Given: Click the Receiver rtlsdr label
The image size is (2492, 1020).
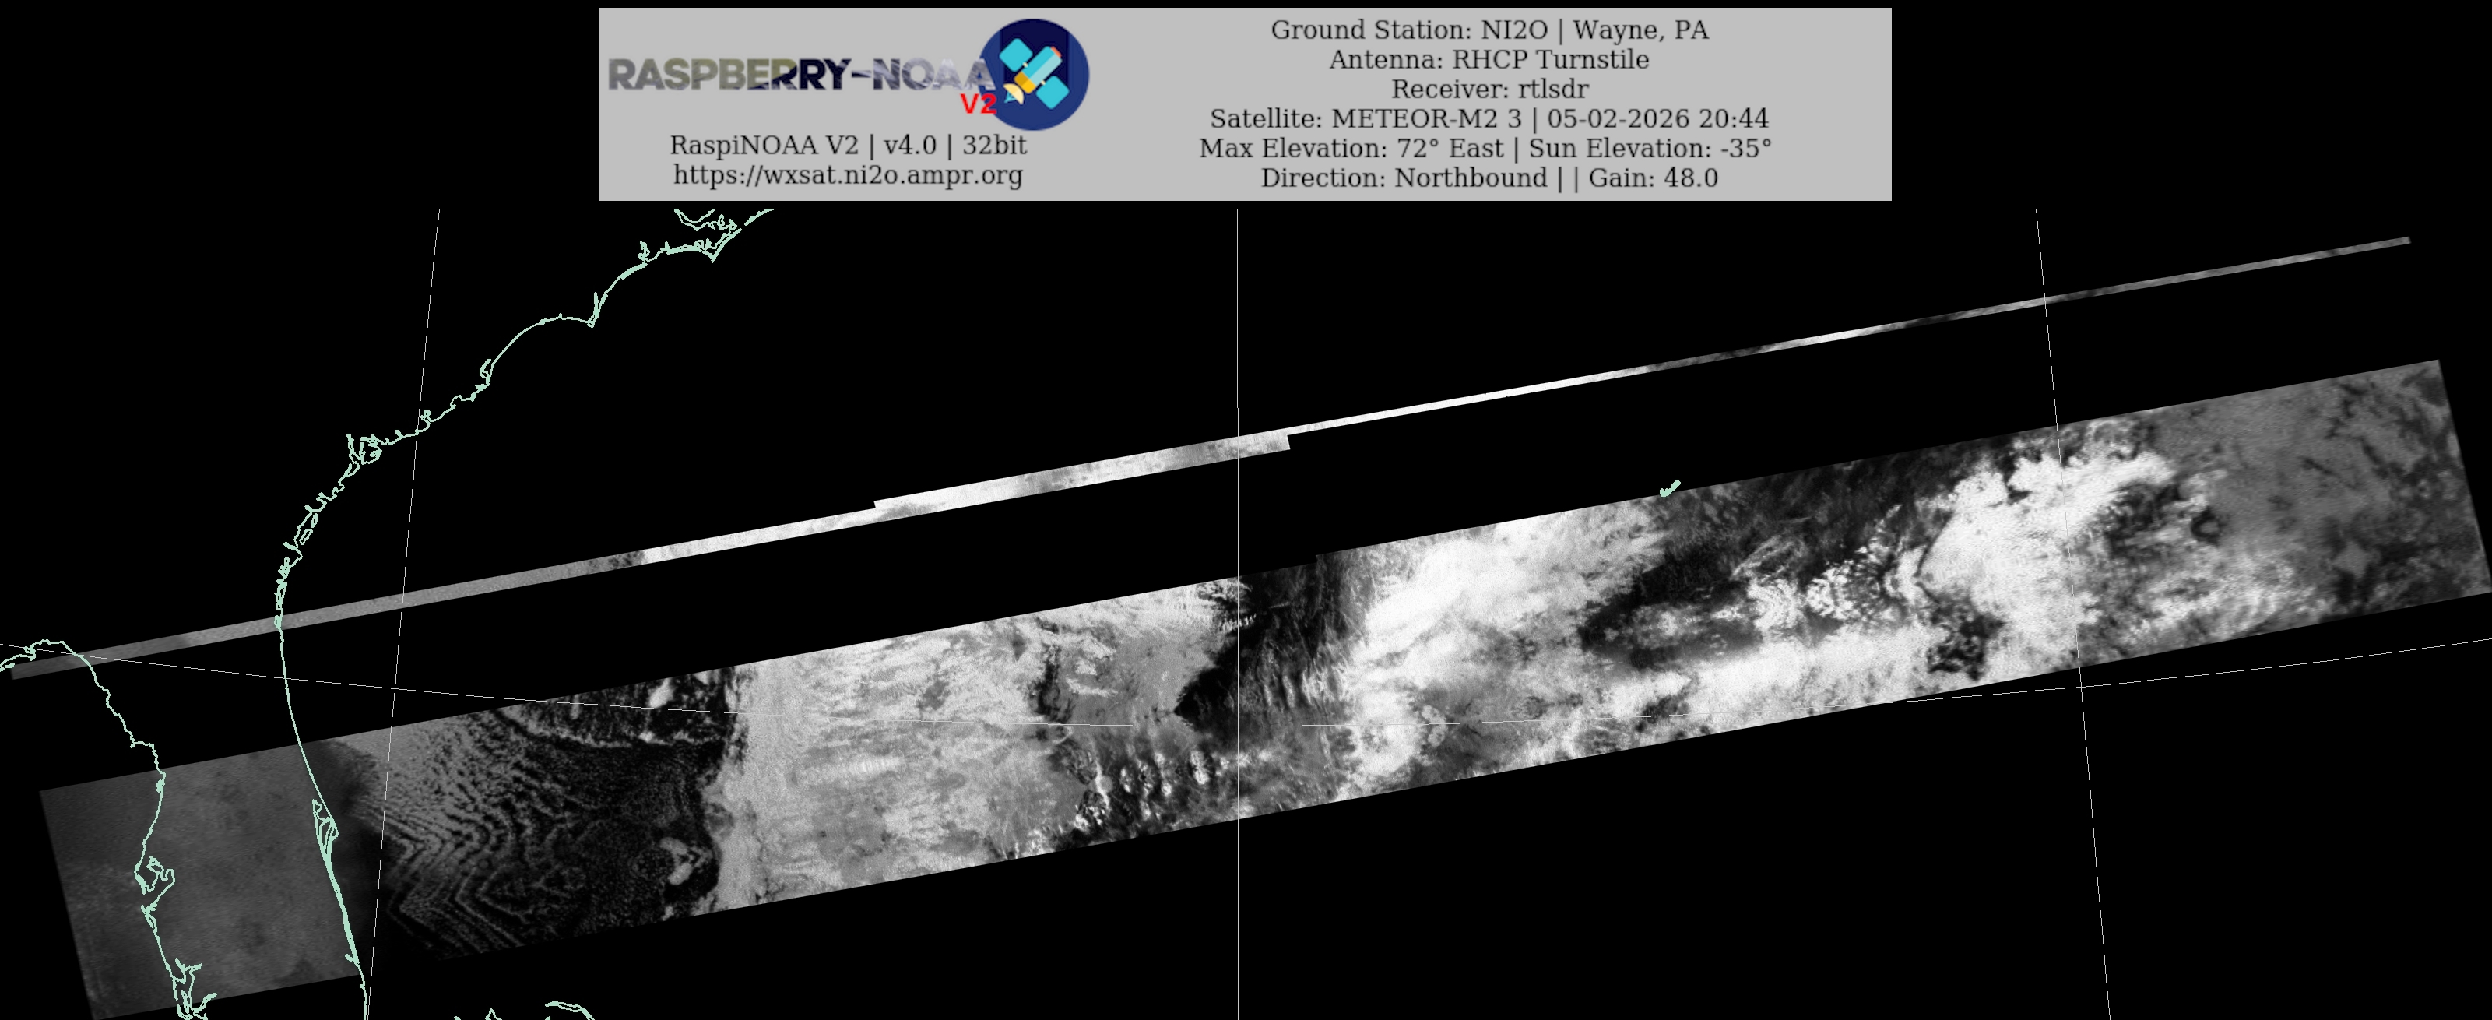Looking at the screenshot, I should (1489, 89).
